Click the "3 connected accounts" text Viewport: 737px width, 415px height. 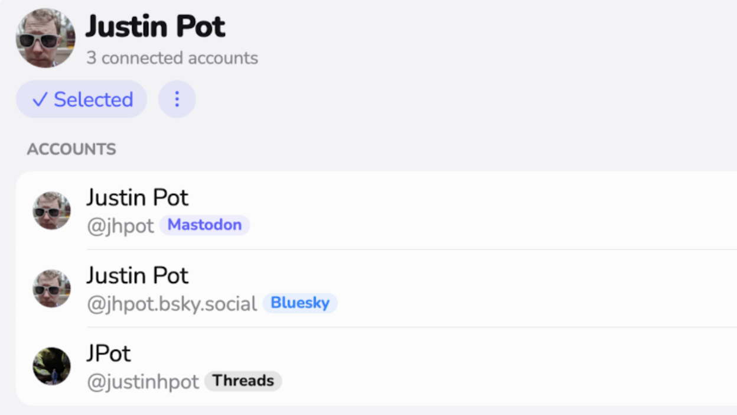[172, 58]
